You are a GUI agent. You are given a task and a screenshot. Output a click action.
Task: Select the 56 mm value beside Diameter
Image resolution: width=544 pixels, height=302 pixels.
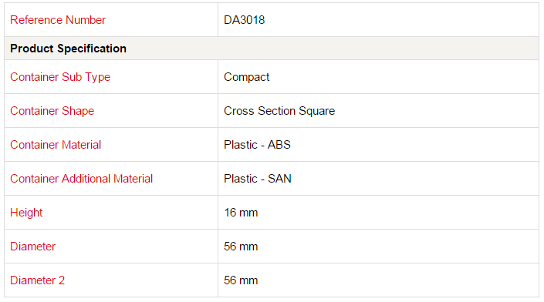(x=241, y=247)
